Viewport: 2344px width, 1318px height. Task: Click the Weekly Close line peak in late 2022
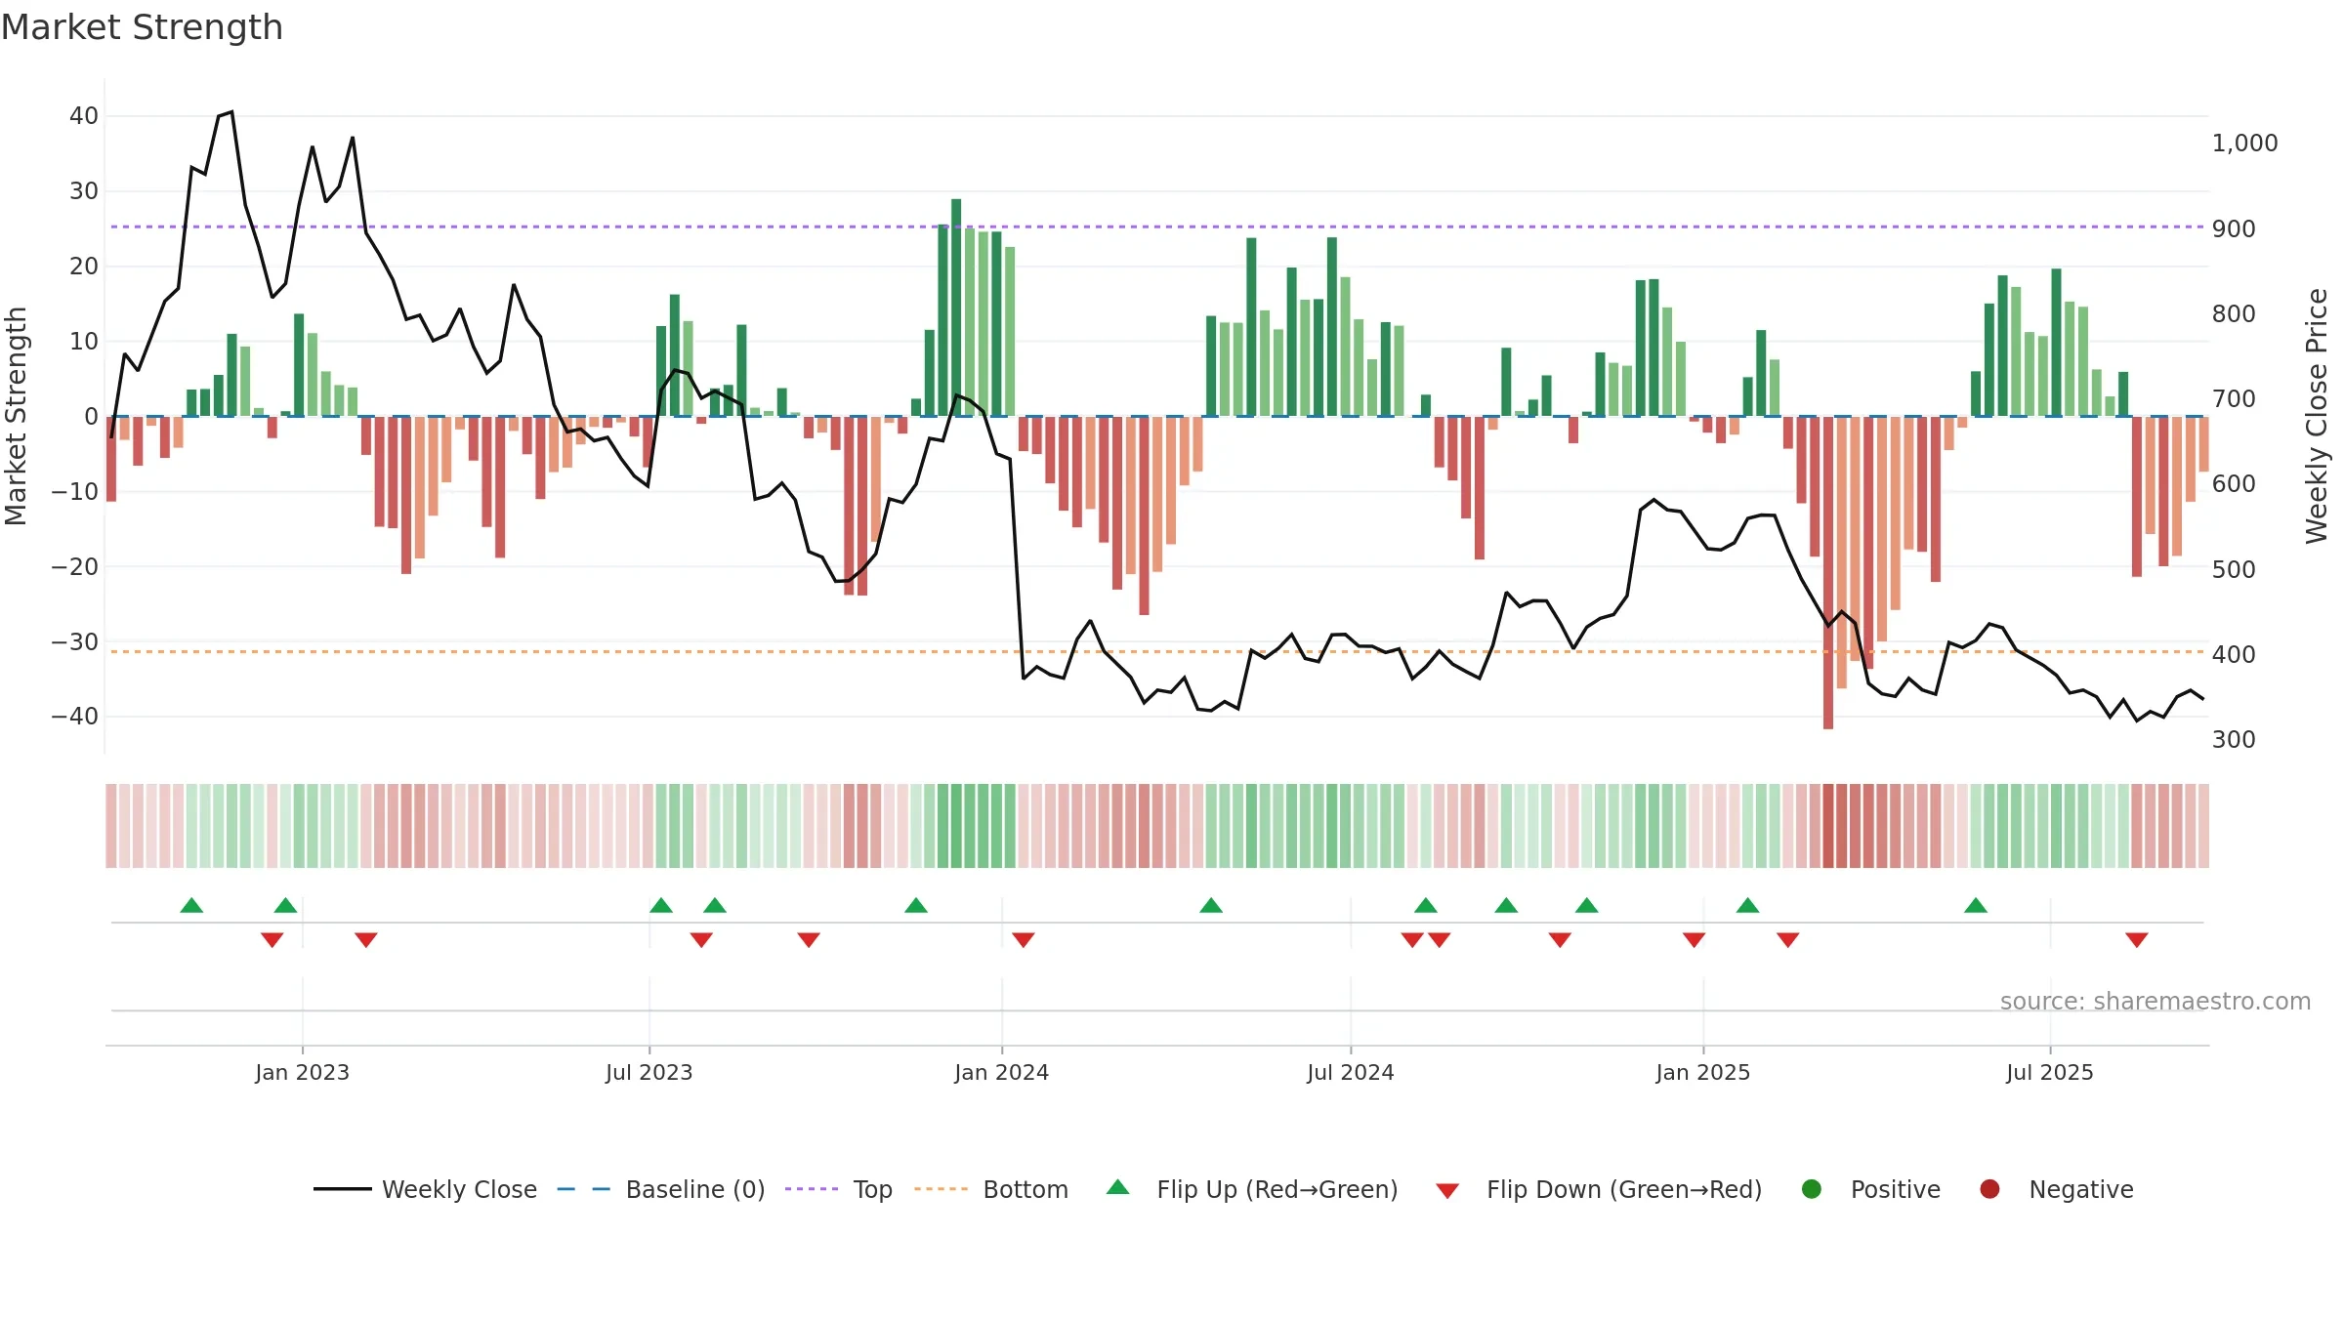(x=231, y=111)
